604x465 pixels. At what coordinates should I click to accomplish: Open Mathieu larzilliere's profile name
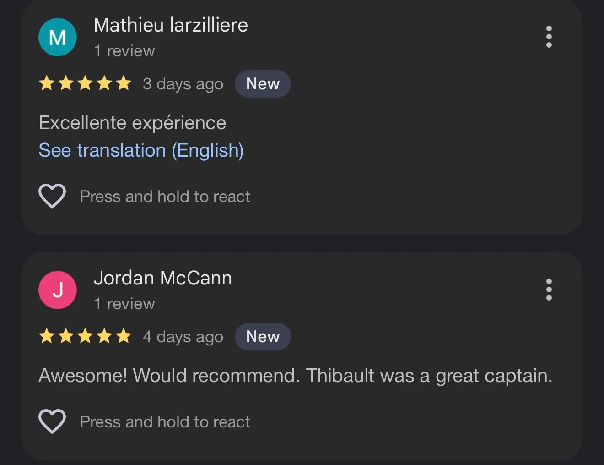[x=171, y=25]
